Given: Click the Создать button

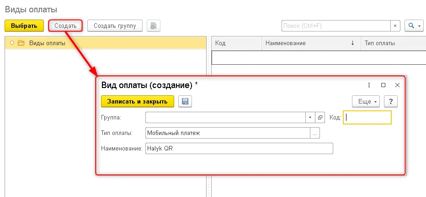Looking at the screenshot, I should point(65,26).
